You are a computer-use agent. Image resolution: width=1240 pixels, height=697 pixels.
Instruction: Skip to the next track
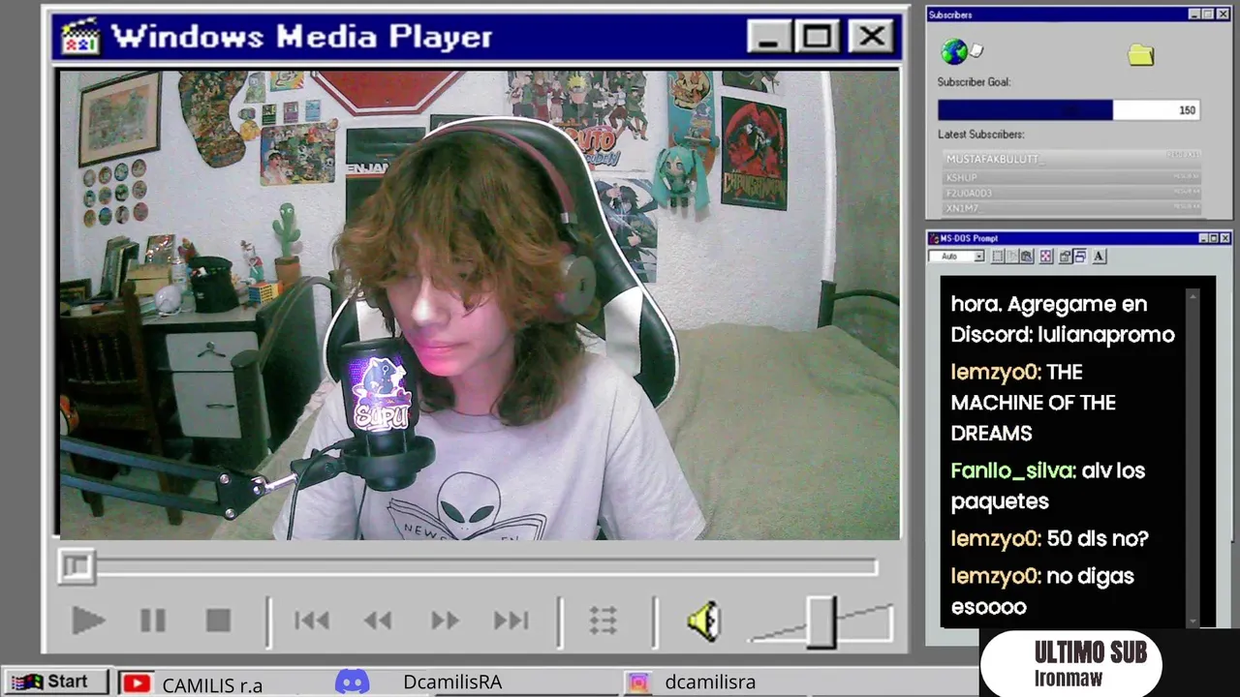[x=511, y=621]
